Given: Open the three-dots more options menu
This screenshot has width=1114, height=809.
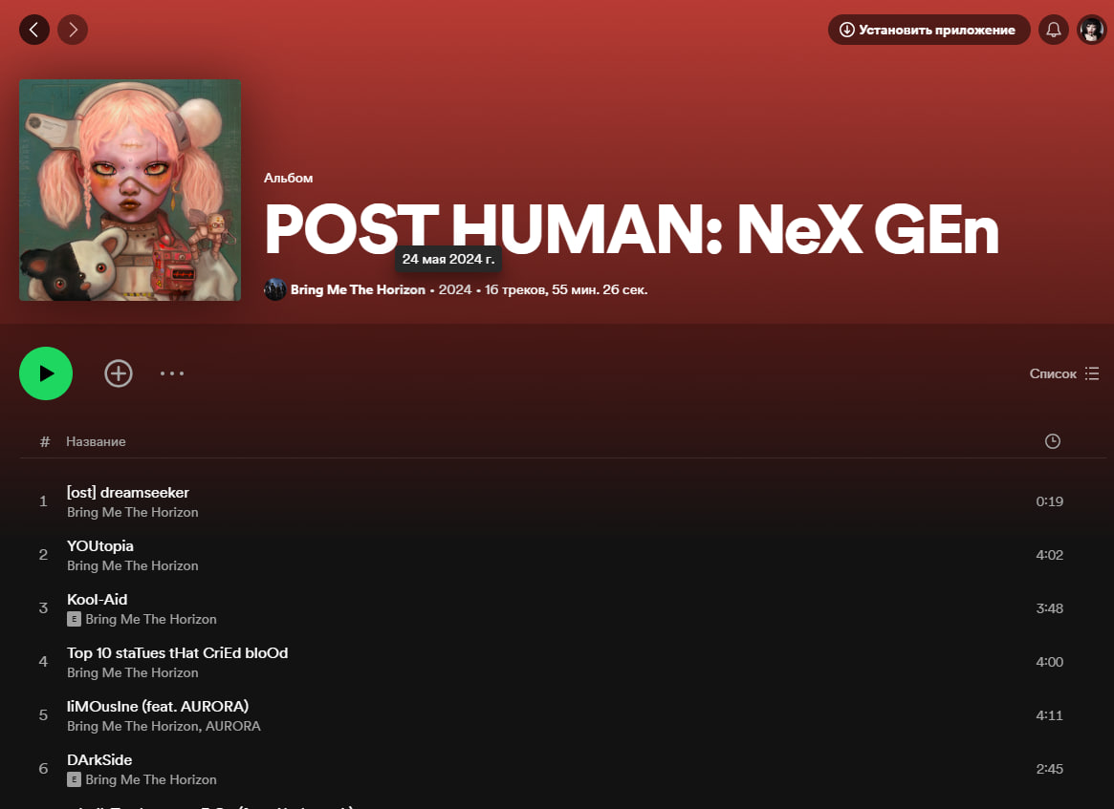Looking at the screenshot, I should 172,373.
